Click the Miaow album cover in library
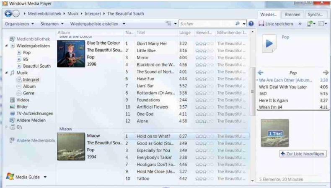Screen dimensions: 331x188 [71, 147]
